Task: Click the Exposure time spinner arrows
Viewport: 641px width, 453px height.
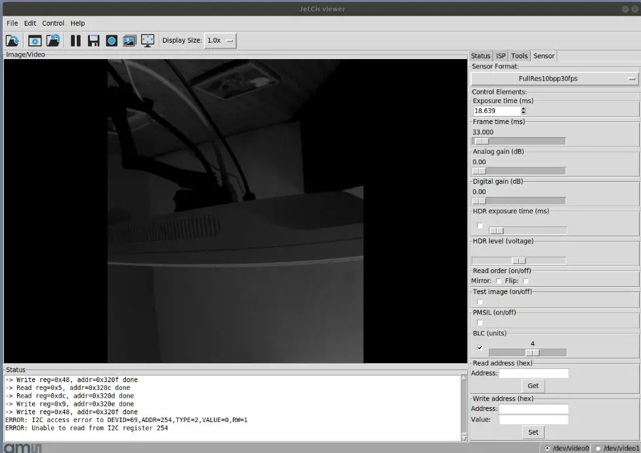Action: point(523,111)
